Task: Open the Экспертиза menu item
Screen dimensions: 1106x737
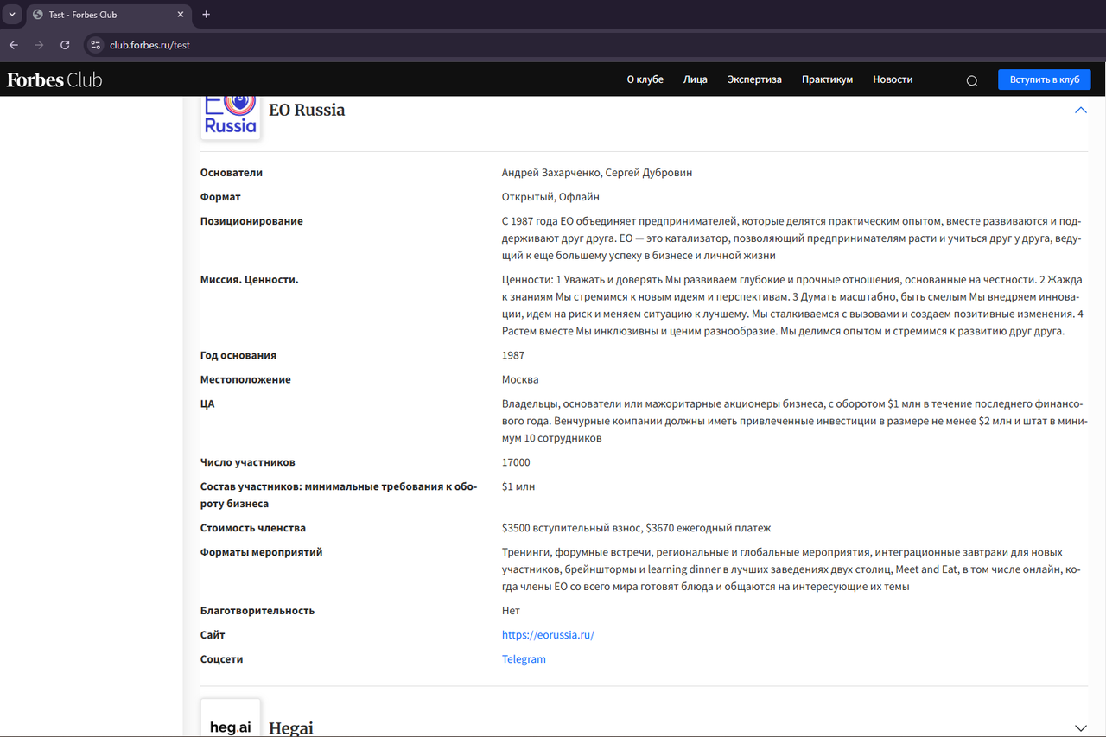Action: pos(754,79)
